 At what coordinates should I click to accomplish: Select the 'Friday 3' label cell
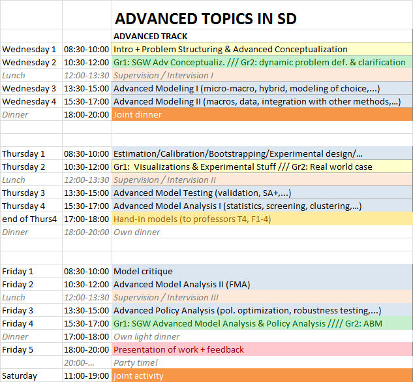[x=31, y=310]
